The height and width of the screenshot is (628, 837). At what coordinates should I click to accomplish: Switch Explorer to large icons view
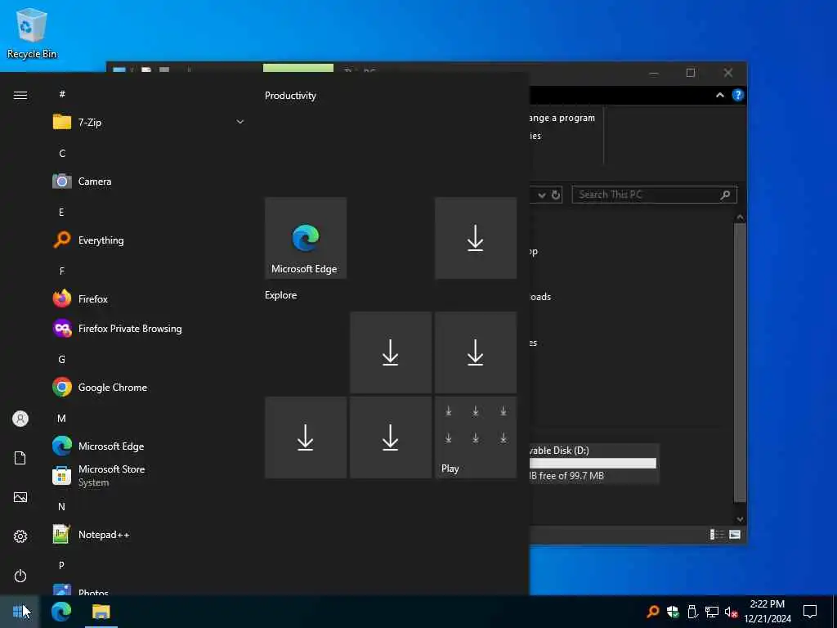735,535
